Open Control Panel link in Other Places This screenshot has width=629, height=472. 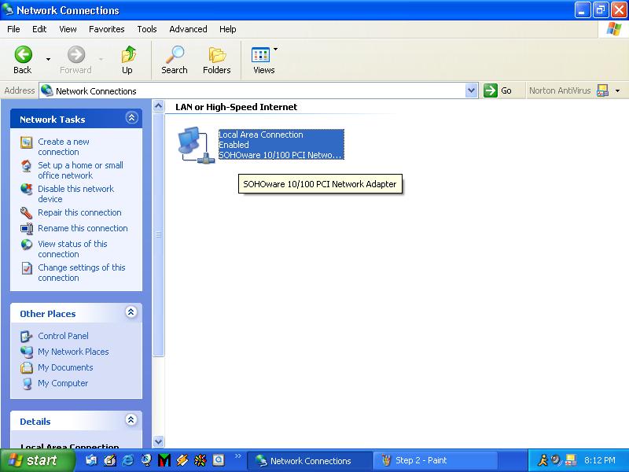[x=63, y=336]
